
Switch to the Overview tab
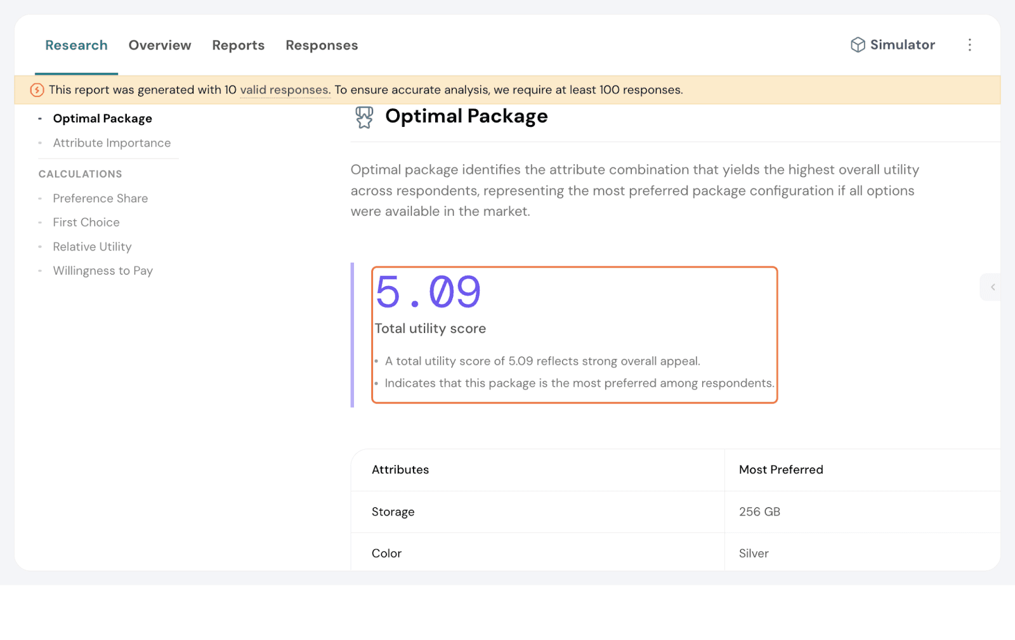160,46
